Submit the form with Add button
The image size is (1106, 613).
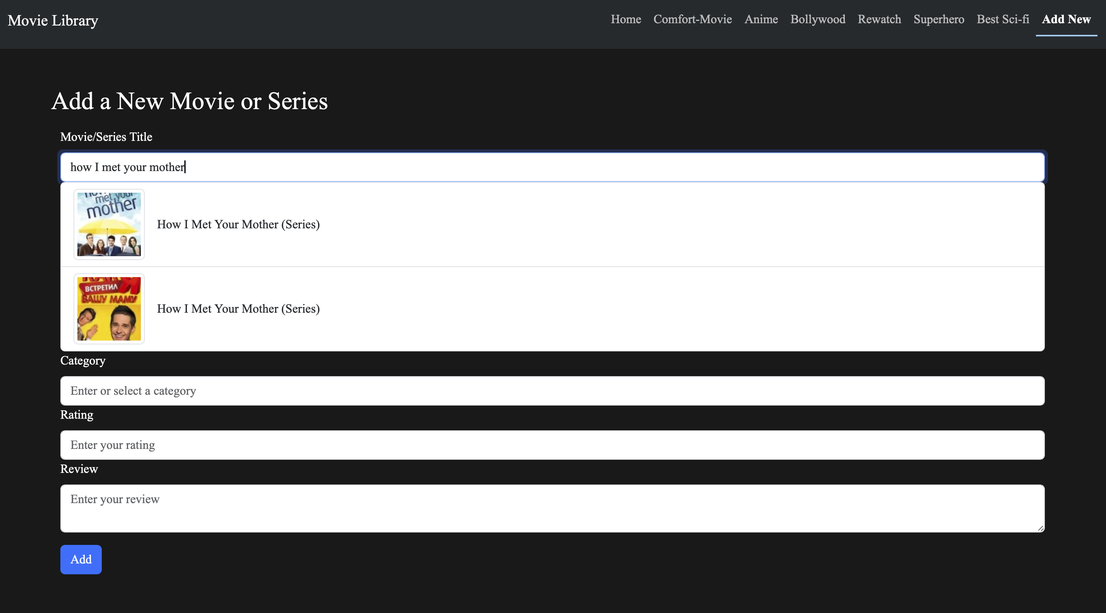point(81,559)
